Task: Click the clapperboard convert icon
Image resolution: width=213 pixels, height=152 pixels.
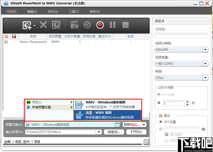Action: click(75, 25)
